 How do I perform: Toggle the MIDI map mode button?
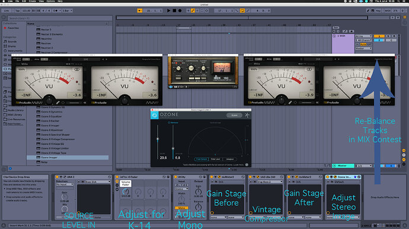[388, 11]
